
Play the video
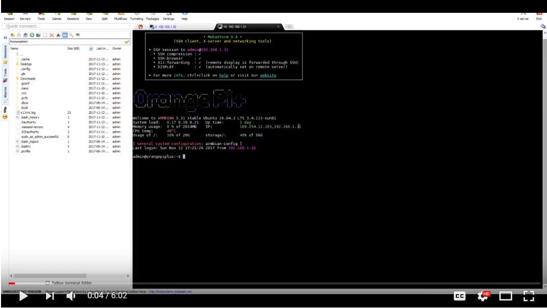point(23,296)
